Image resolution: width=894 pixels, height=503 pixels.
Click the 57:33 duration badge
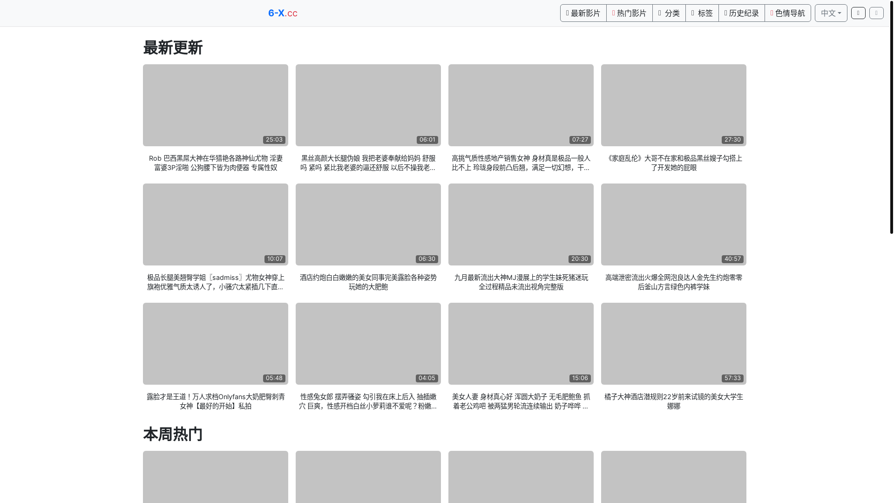click(732, 378)
